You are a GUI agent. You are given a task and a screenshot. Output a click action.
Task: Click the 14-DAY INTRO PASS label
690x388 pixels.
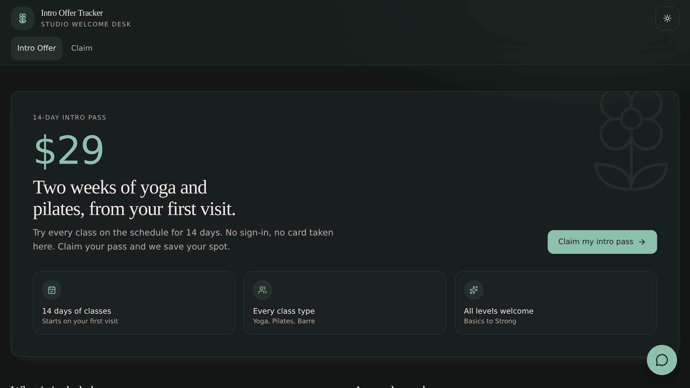pyautogui.click(x=70, y=117)
